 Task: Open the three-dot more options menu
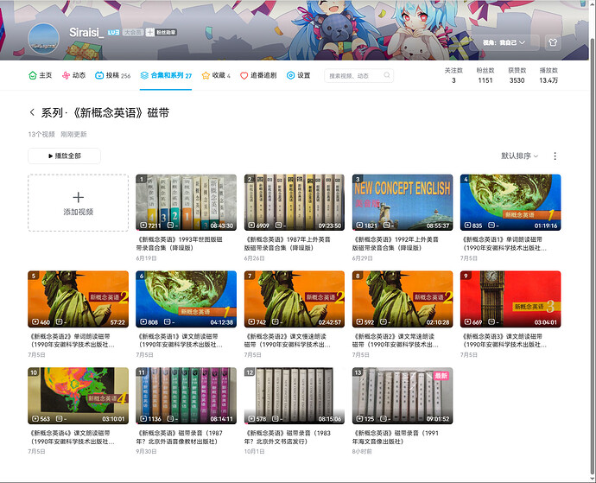555,156
